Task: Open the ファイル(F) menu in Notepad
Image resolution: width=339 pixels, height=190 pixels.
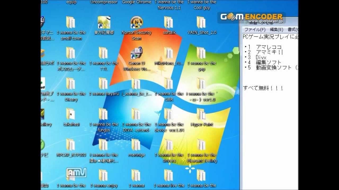Action: tap(255, 30)
